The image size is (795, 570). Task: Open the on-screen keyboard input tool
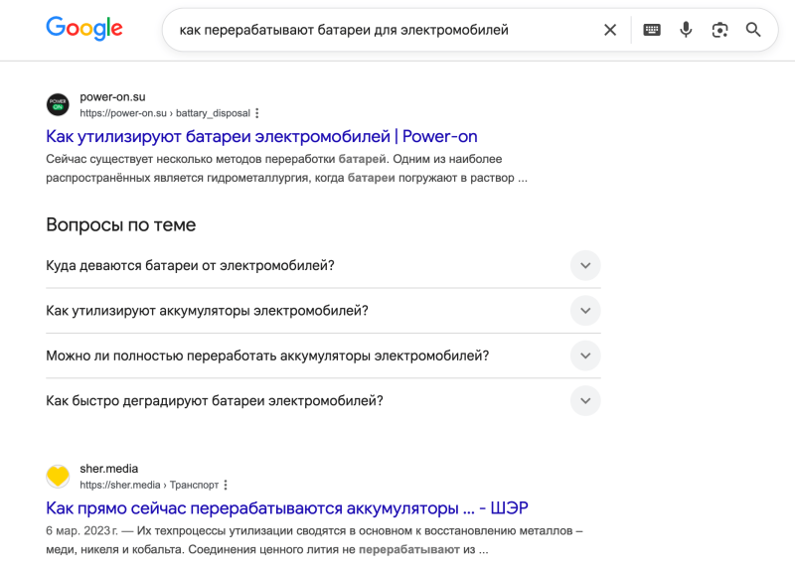click(x=652, y=30)
